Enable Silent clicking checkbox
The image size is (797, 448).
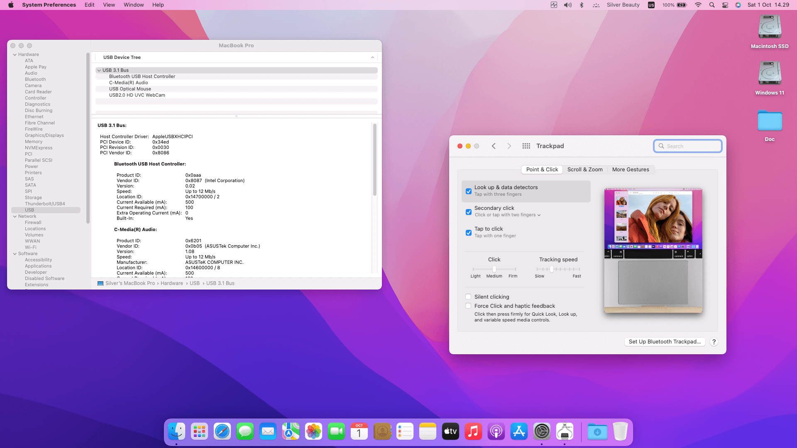point(468,297)
